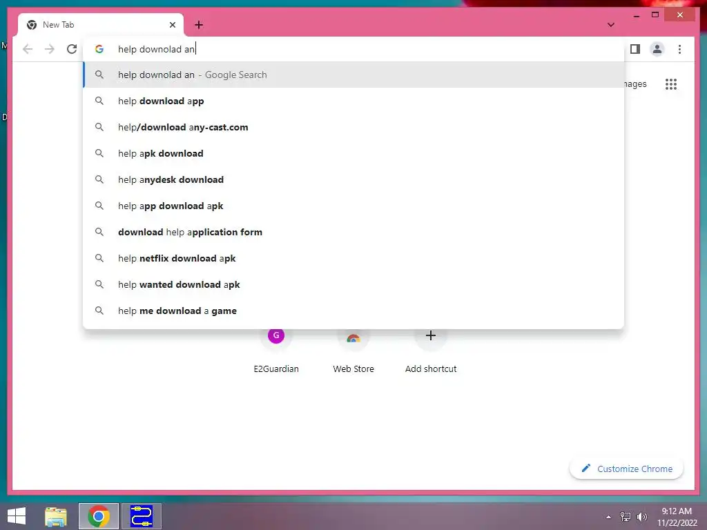Screen dimensions: 707x530
Task: Open the profile avatar icon
Action: coord(657,49)
